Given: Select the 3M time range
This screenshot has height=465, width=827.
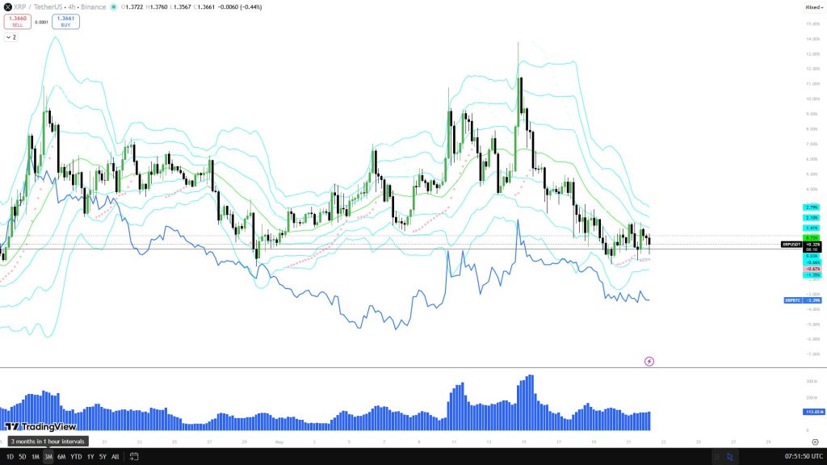Looking at the screenshot, I should pyautogui.click(x=48, y=457).
